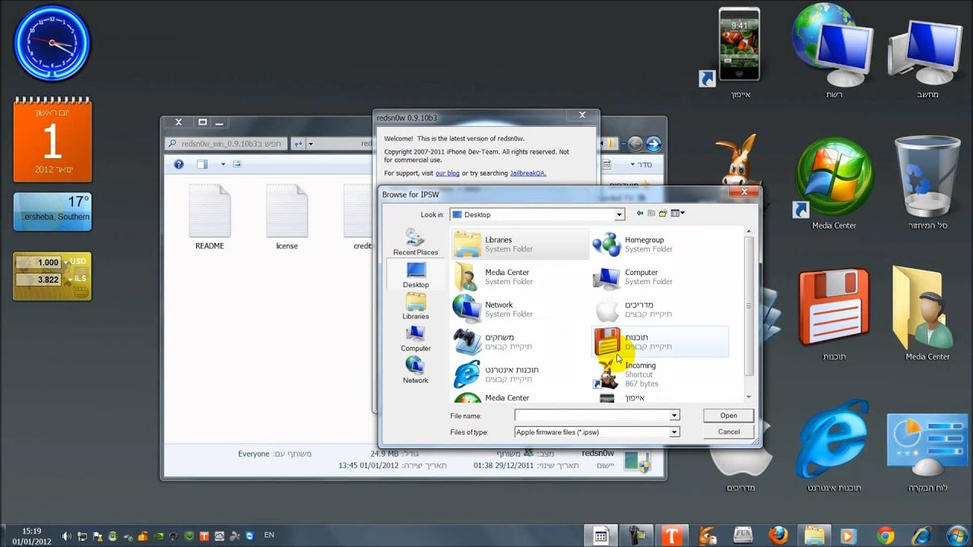Screen dimensions: 973x547
Task: Go up one level in Browse dialog
Action: (651, 213)
